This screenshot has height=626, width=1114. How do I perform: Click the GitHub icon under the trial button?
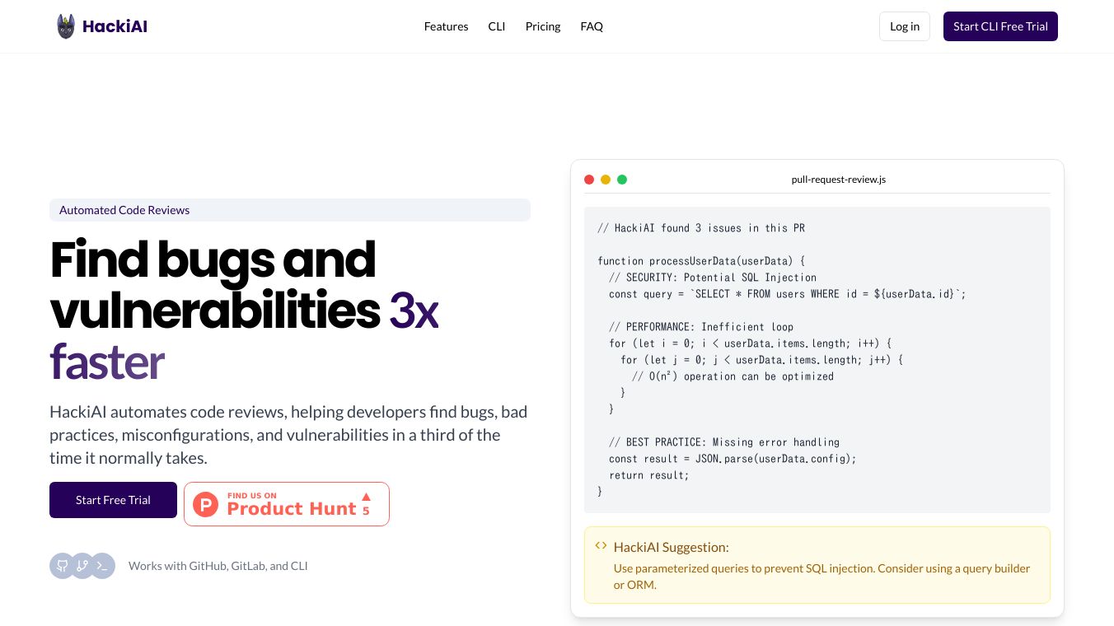63,566
